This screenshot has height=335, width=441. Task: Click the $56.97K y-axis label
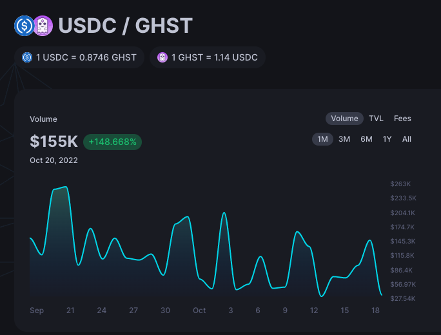pos(403,284)
